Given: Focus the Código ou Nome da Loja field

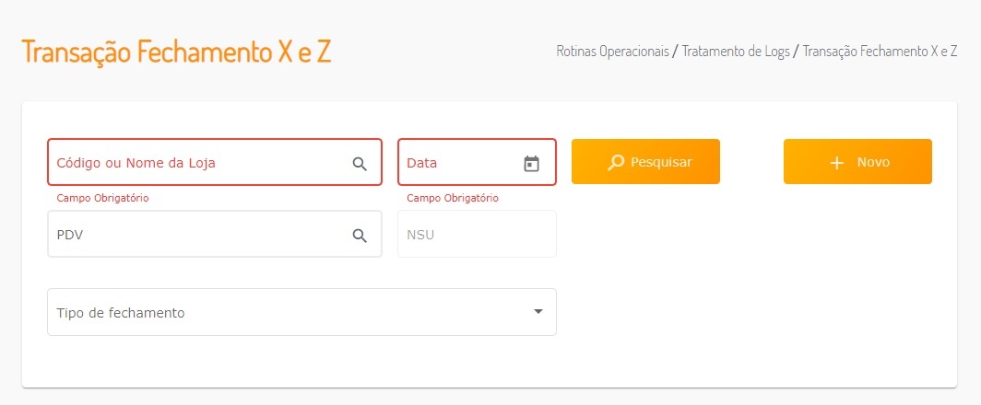Looking at the screenshot, I should pos(194,163).
